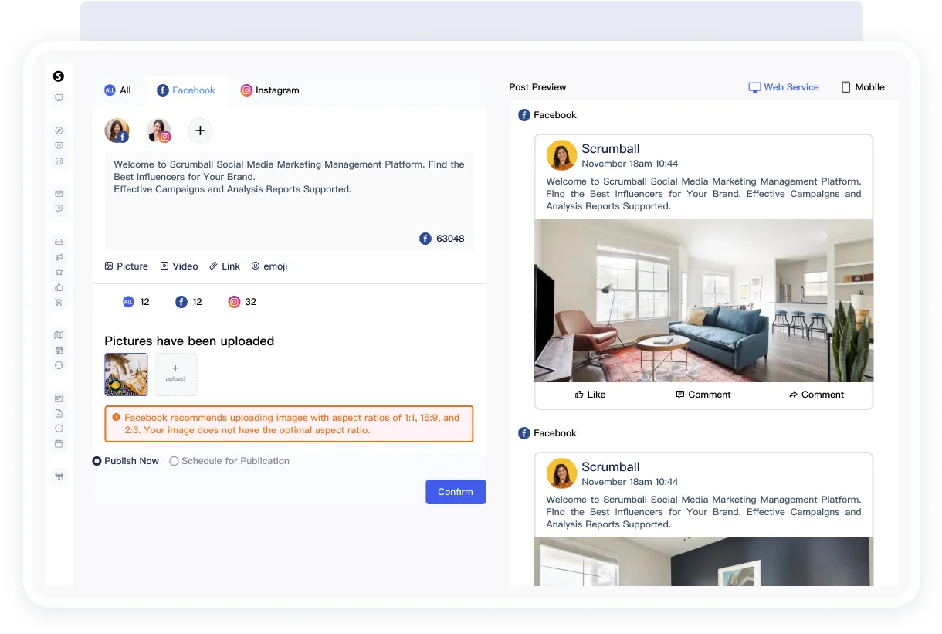Click the upload placeholder box

click(175, 375)
